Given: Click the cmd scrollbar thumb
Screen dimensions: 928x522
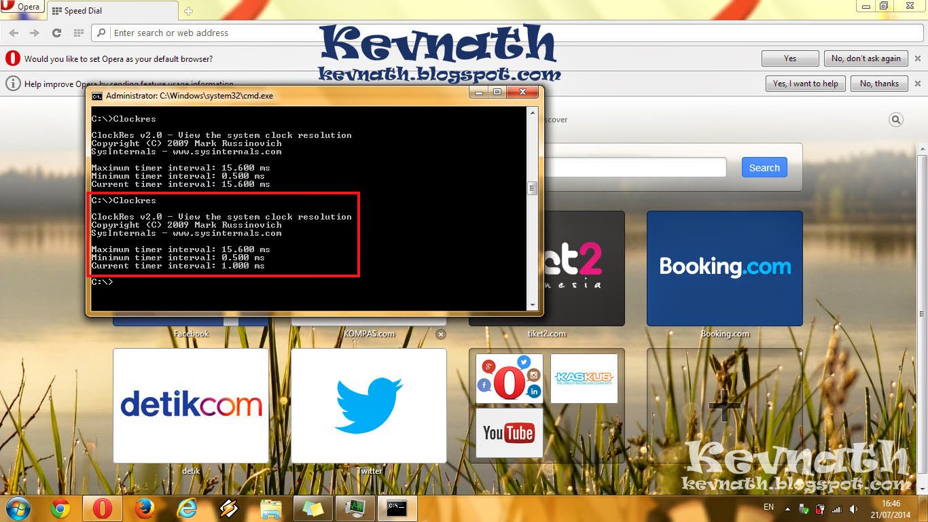Looking at the screenshot, I should pos(533,188).
